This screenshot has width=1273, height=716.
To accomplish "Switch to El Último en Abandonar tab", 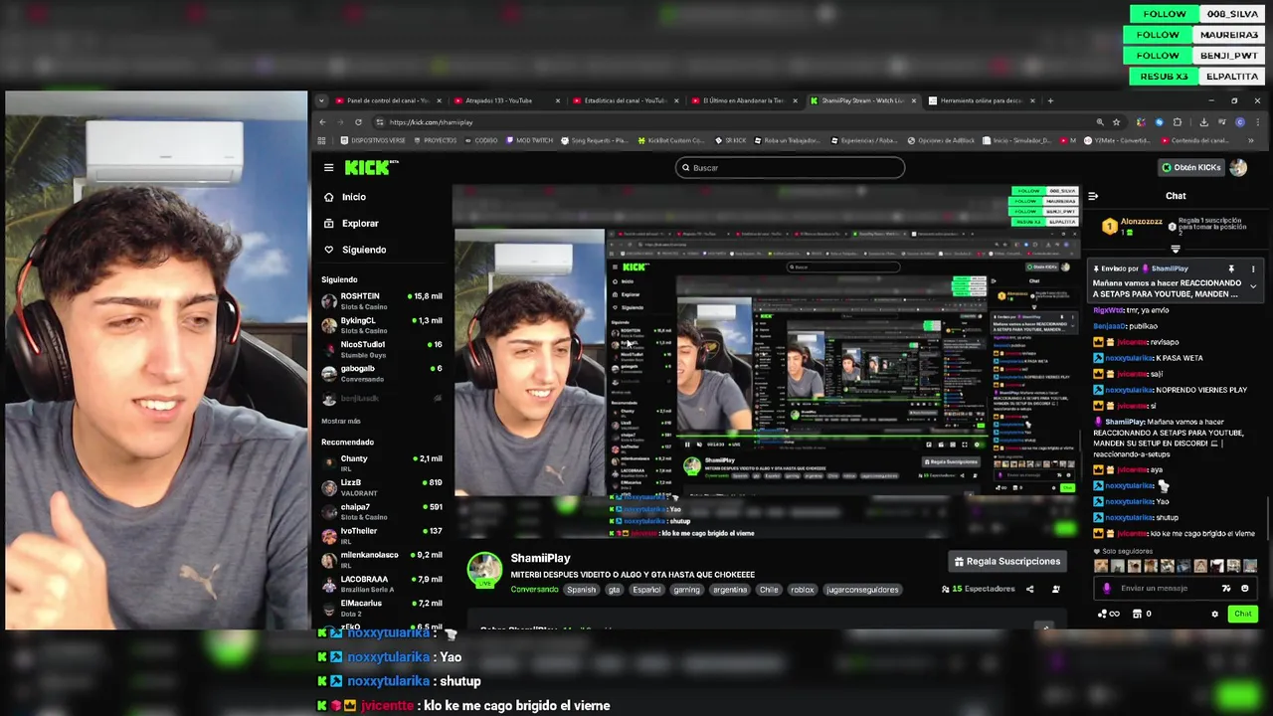I will point(744,100).
